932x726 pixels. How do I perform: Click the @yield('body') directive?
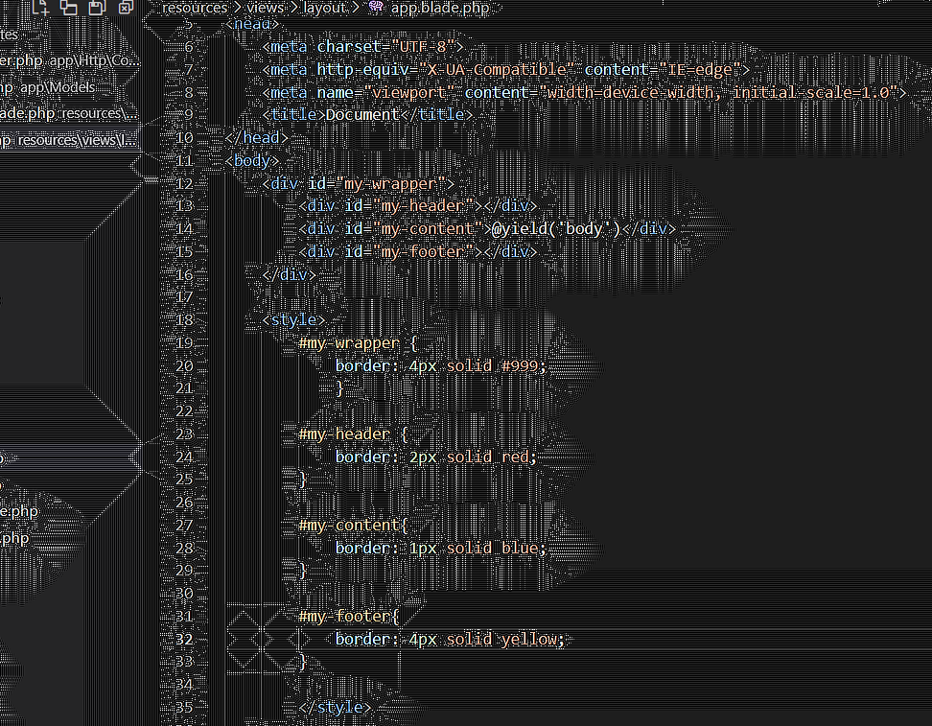(x=556, y=229)
